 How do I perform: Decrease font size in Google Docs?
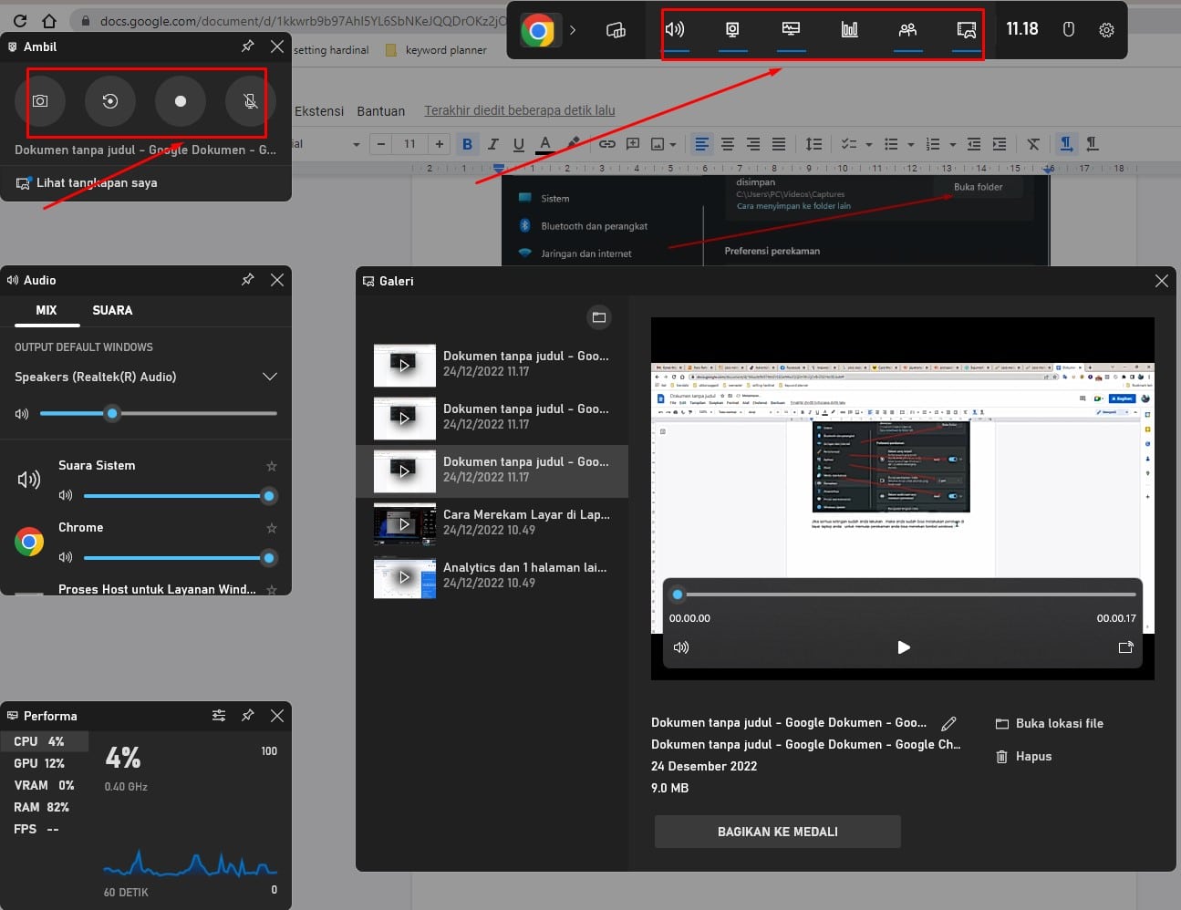click(381, 144)
